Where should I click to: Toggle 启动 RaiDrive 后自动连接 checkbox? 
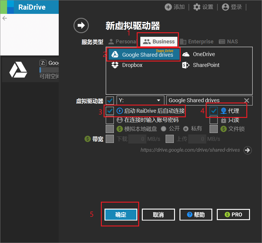tap(110, 111)
